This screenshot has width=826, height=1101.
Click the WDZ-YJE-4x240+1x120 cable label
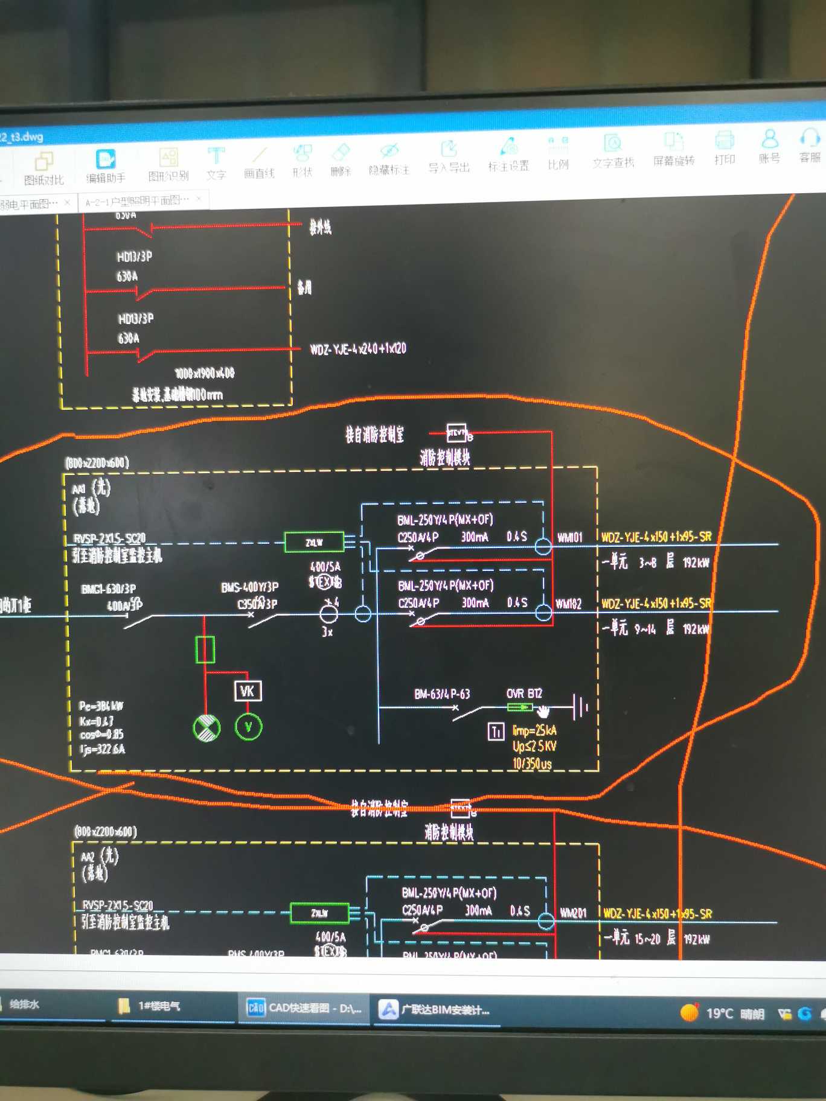[358, 349]
